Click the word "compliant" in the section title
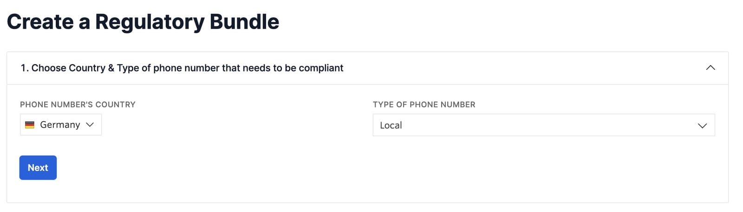743x212 pixels. (x=321, y=68)
